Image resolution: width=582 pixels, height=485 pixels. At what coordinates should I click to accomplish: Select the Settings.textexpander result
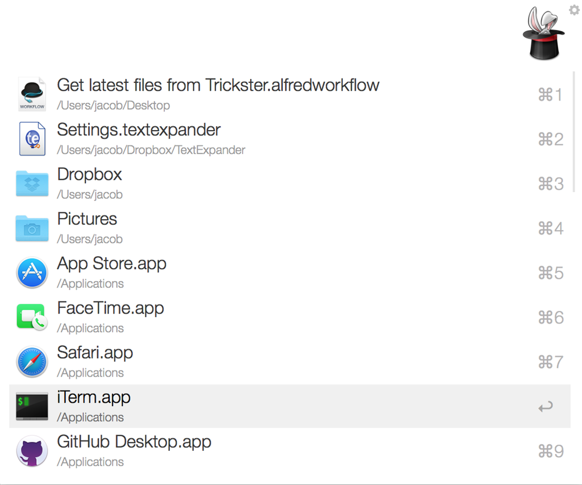[139, 130]
